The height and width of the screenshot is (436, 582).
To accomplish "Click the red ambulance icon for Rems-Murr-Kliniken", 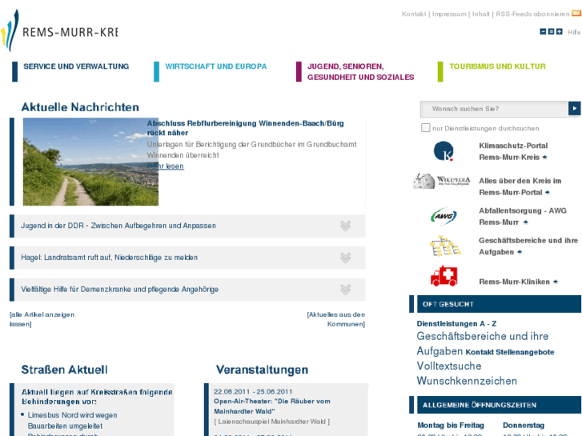I will (x=444, y=276).
